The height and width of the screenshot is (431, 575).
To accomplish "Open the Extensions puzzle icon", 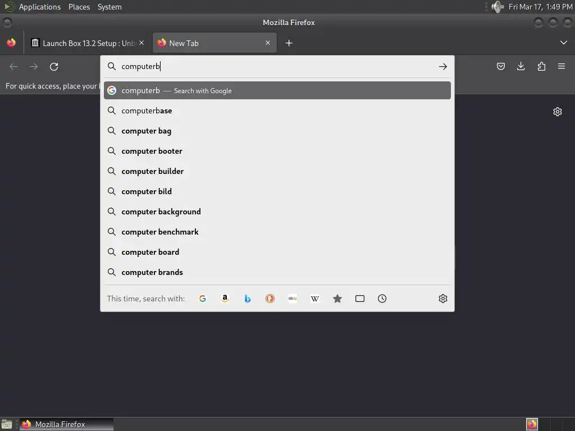I will pos(541,66).
